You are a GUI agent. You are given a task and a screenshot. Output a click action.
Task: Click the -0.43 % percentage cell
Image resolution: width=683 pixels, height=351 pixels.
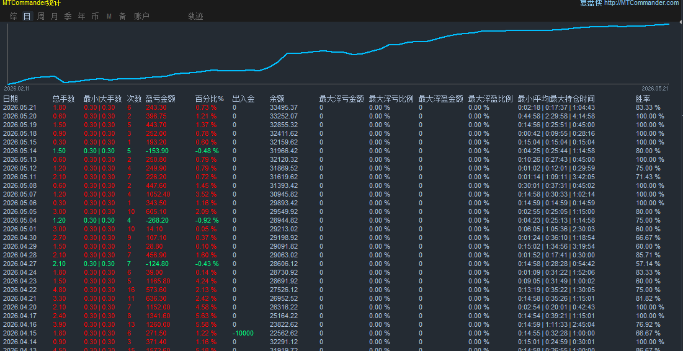click(x=207, y=264)
